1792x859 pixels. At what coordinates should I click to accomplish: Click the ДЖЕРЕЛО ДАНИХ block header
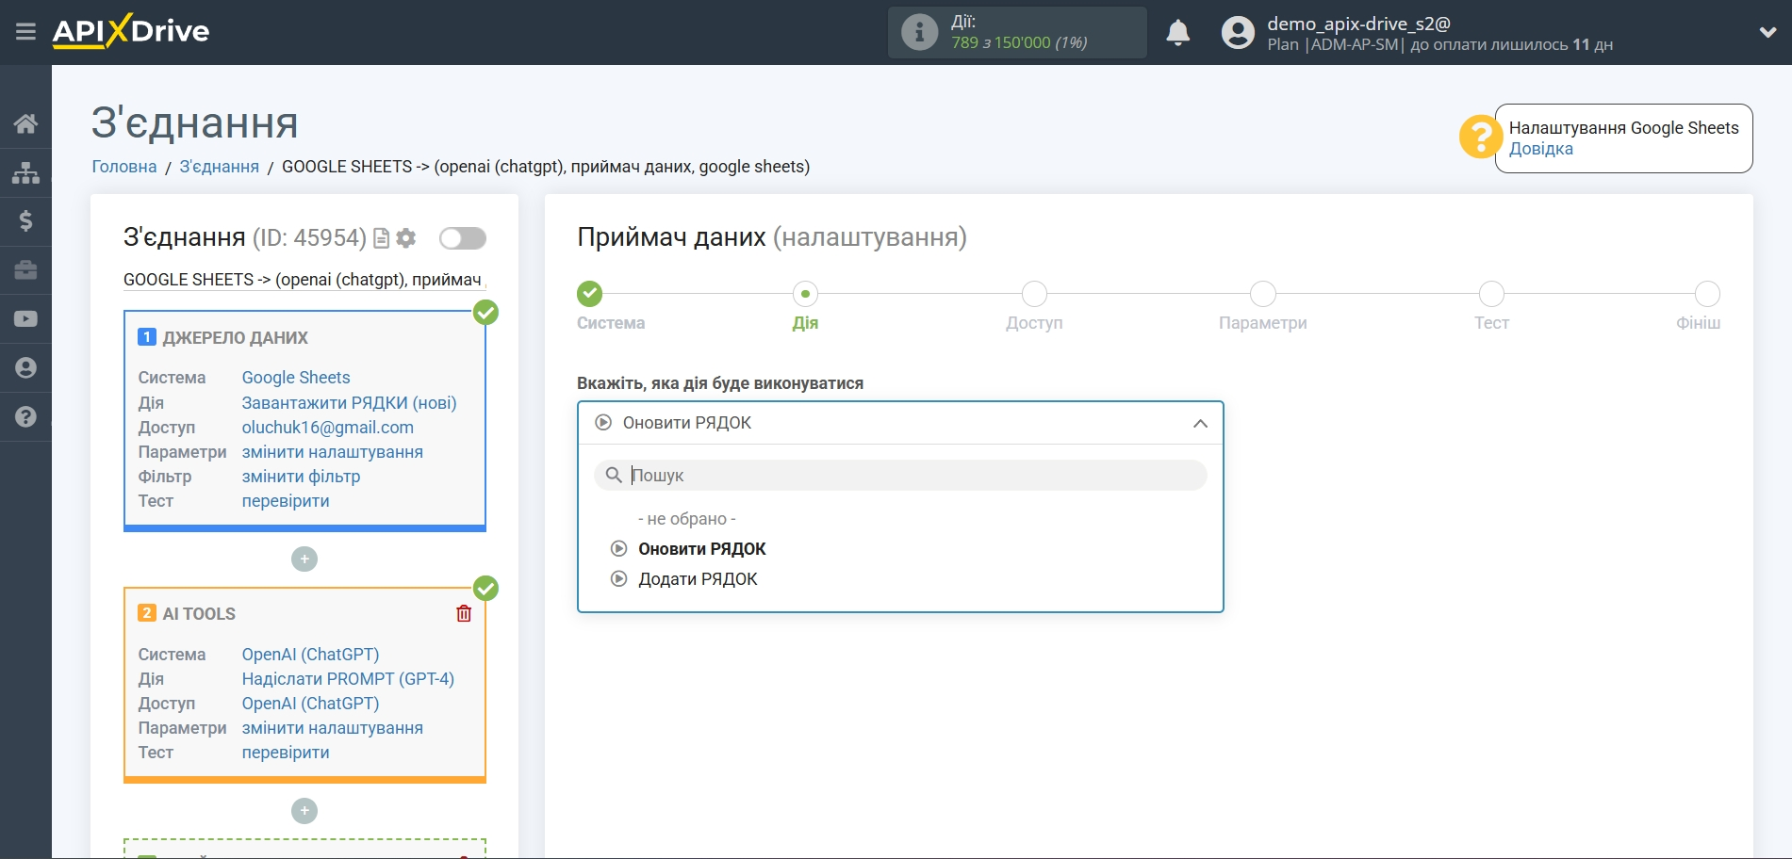coord(235,338)
